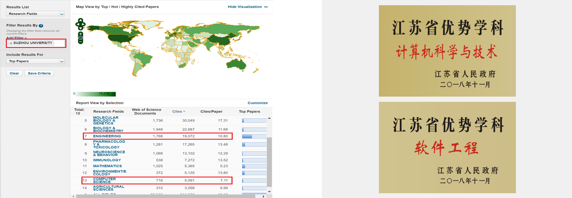The width and height of the screenshot is (572, 198).
Task: Pan the map upward with the arrow control
Action: 80,20
